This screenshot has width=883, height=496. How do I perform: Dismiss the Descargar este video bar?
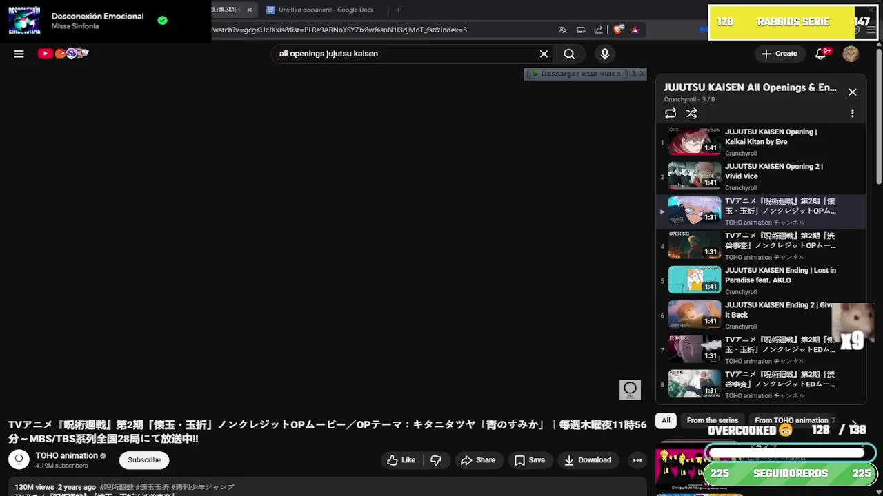pos(642,74)
